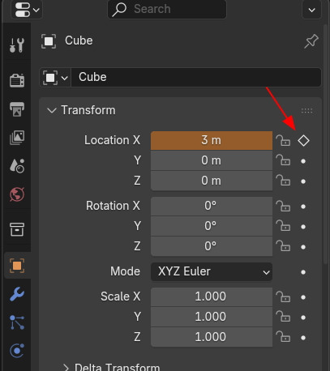Click the Location Y value field

point(212,160)
